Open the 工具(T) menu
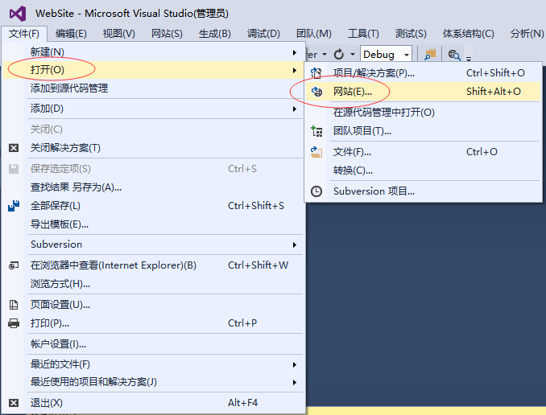The height and width of the screenshot is (415, 546). click(x=363, y=34)
